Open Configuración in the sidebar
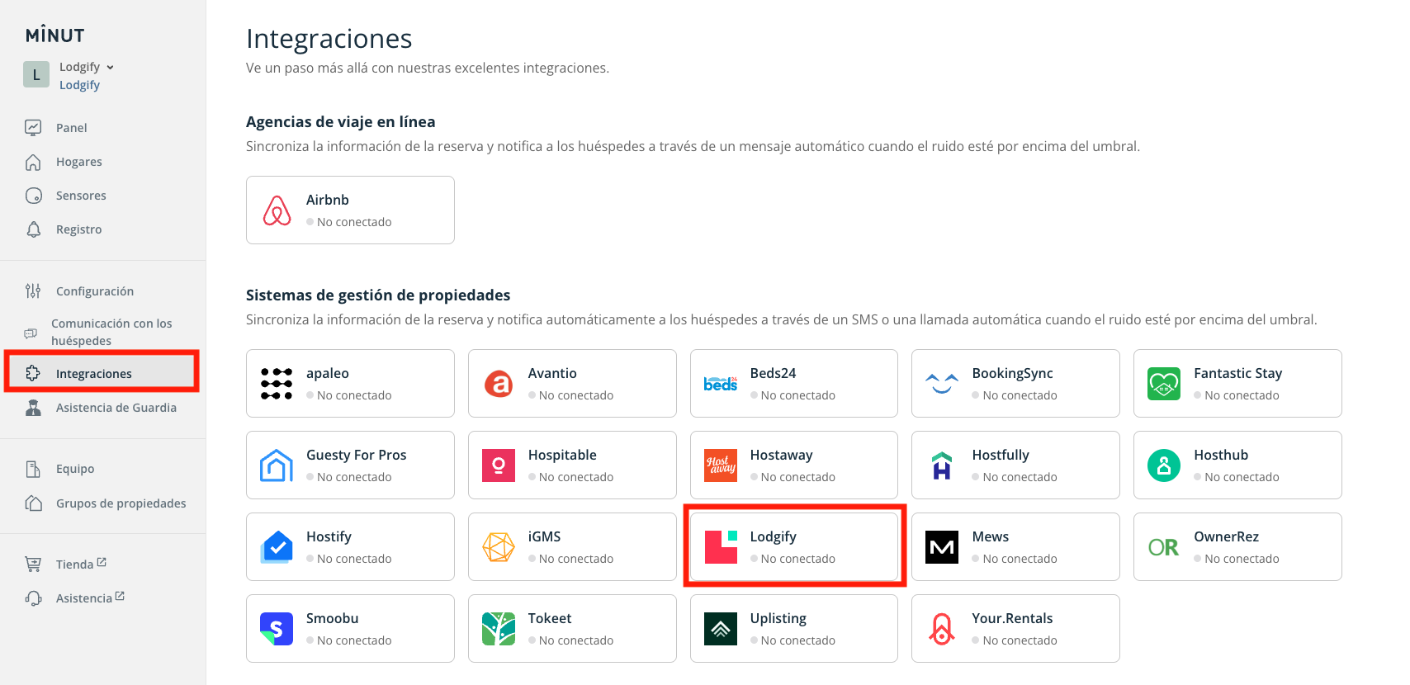The width and height of the screenshot is (1410, 685). click(94, 291)
